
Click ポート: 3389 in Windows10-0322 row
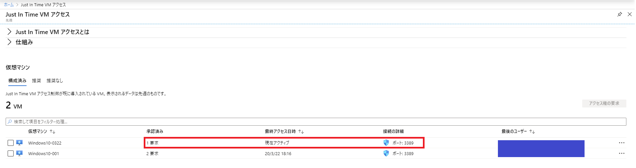click(403, 143)
